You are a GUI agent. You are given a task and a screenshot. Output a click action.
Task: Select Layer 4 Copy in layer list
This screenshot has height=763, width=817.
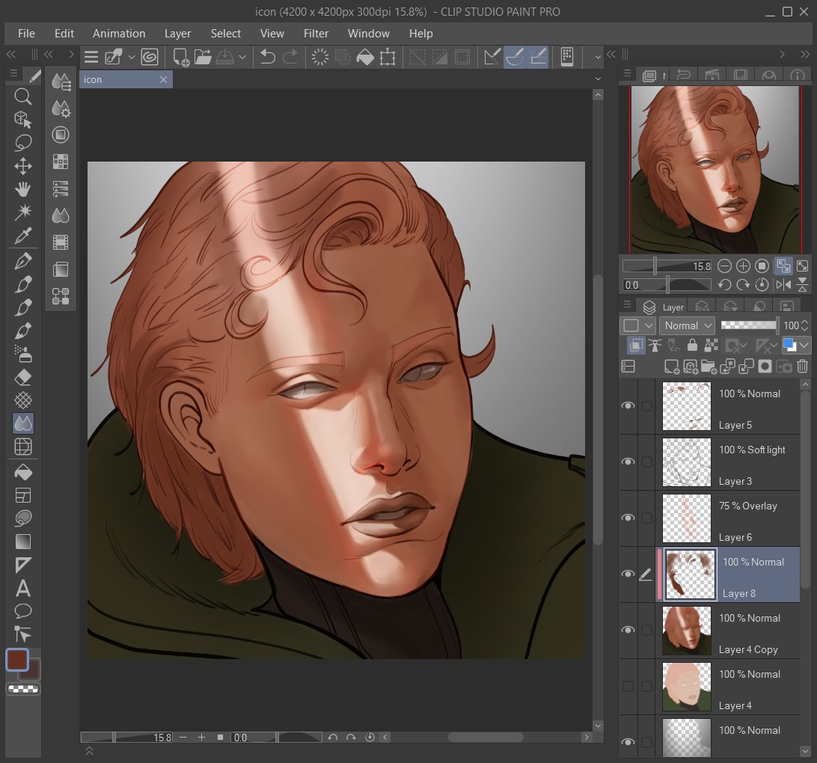click(x=728, y=631)
